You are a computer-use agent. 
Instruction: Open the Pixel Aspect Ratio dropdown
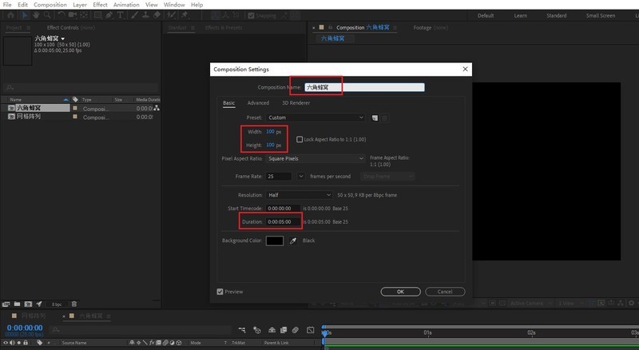pyautogui.click(x=316, y=158)
